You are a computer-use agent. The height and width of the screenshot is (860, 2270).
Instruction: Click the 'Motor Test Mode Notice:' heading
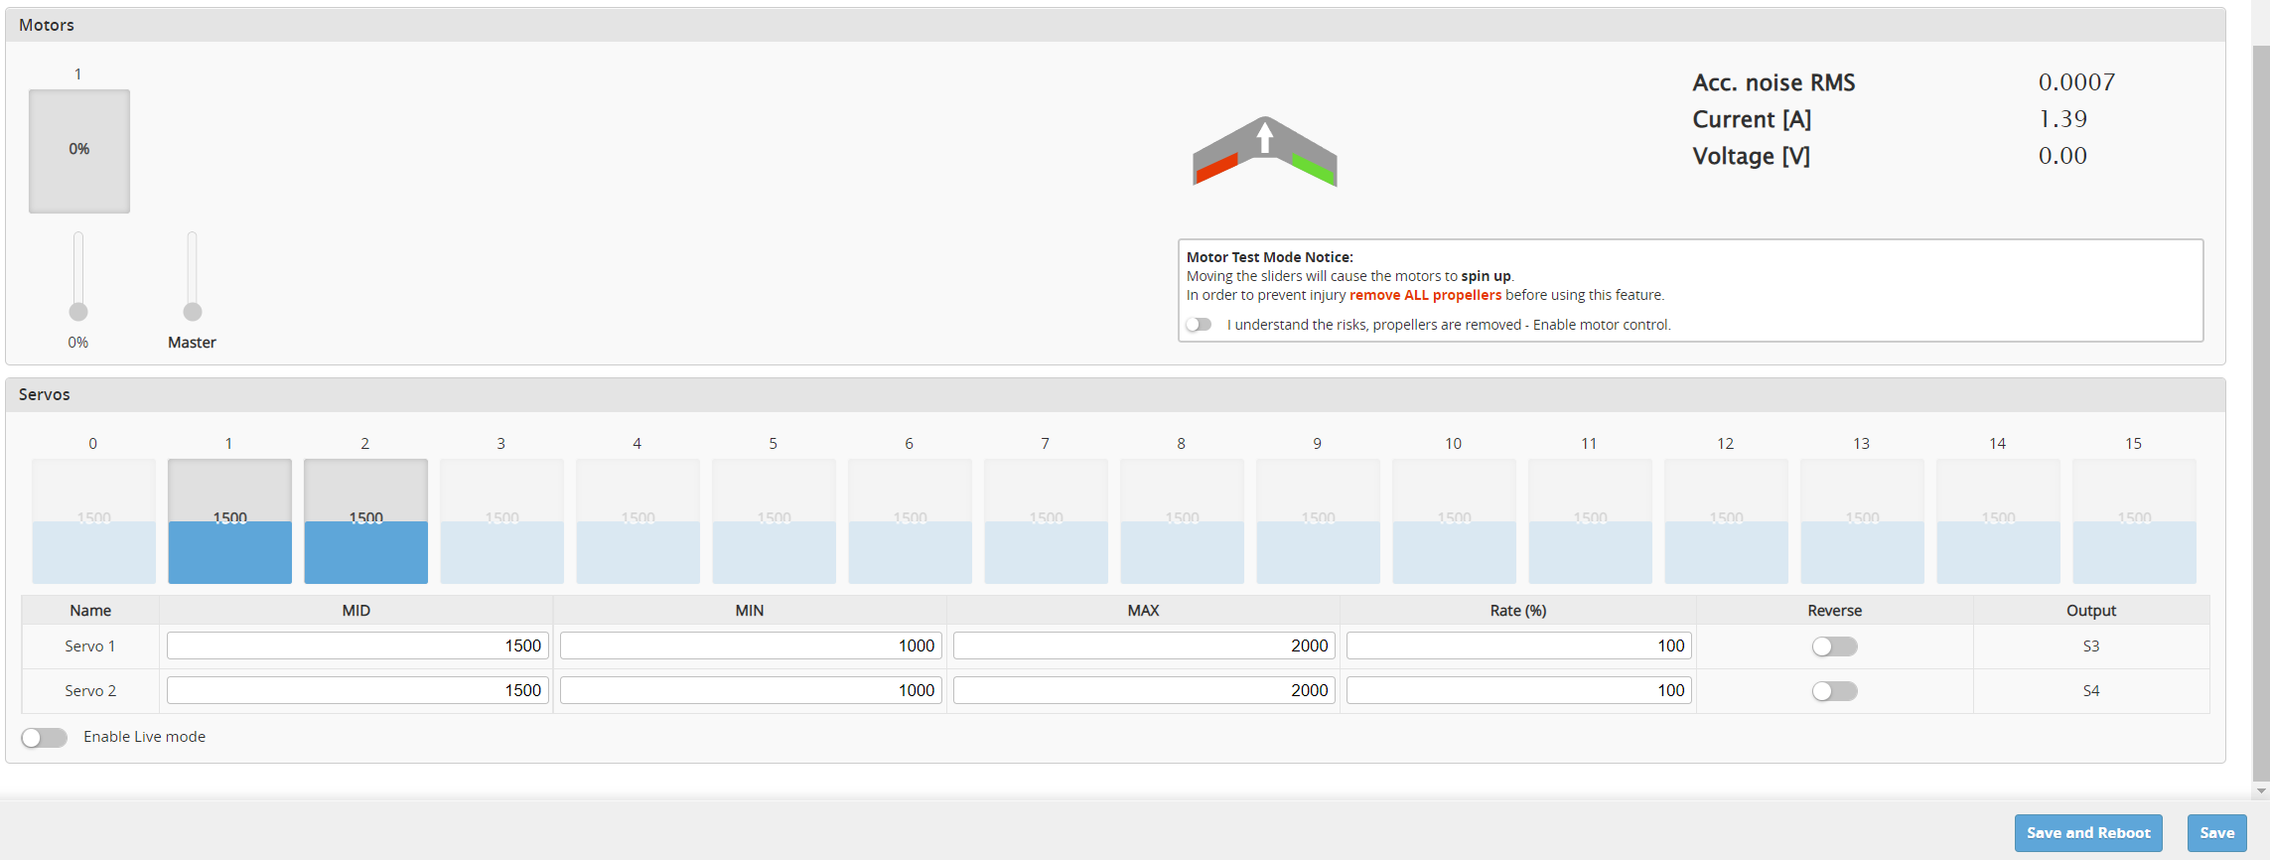1269,257
